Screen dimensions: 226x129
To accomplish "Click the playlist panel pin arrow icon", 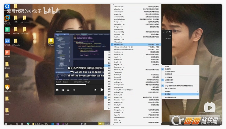I will [170, 35].
